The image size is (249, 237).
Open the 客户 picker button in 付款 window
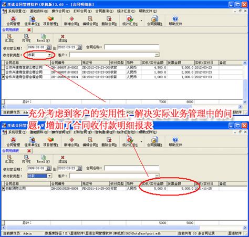click(157, 176)
